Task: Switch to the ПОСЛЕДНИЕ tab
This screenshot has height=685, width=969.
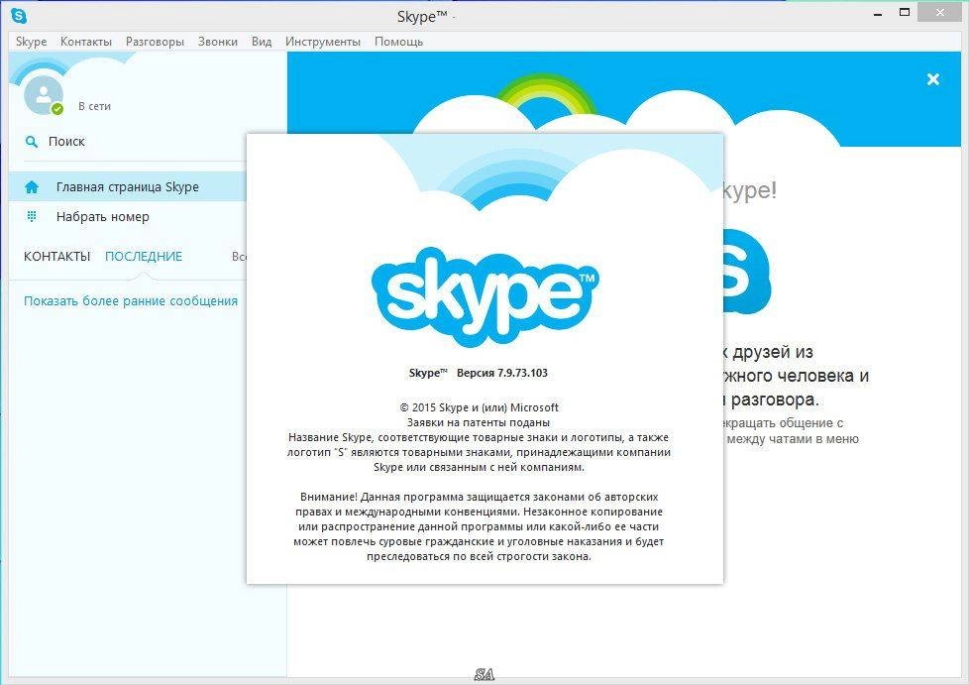Action: pyautogui.click(x=144, y=257)
